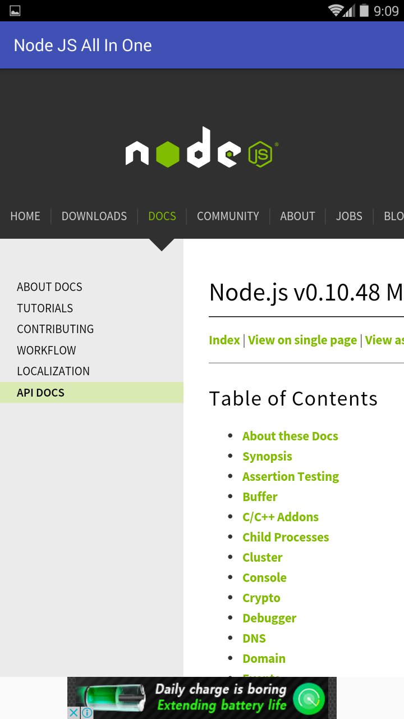The image size is (404, 719).
Task: Tap the battery status icon
Action: [364, 11]
